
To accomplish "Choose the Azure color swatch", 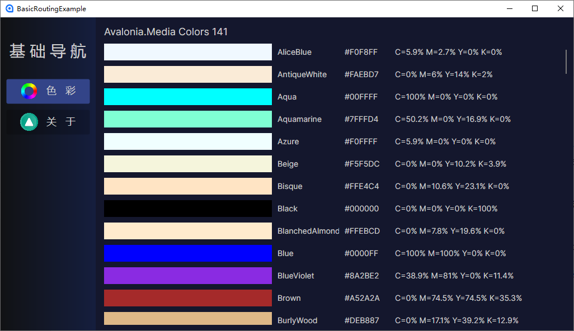I will pyautogui.click(x=188, y=141).
